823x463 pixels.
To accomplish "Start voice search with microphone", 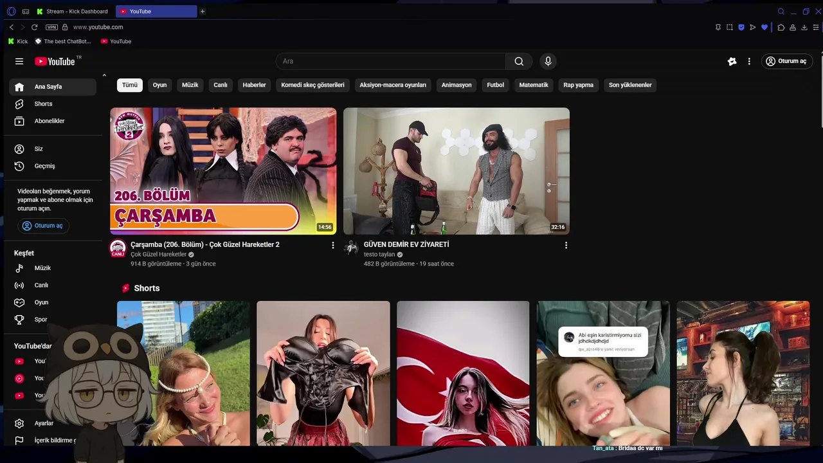I will click(548, 61).
